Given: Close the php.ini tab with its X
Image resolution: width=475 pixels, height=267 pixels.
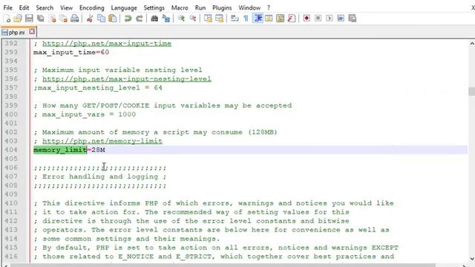Looking at the screenshot, I should point(32,32).
